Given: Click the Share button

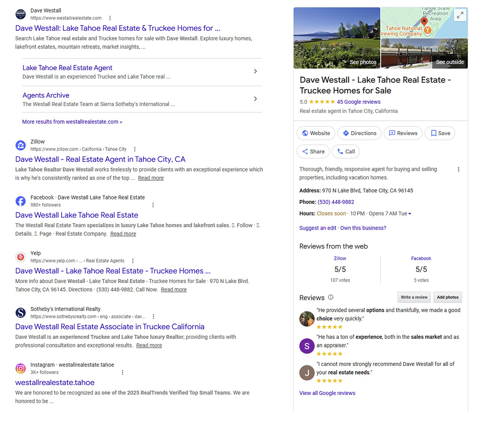Looking at the screenshot, I should tap(313, 151).
